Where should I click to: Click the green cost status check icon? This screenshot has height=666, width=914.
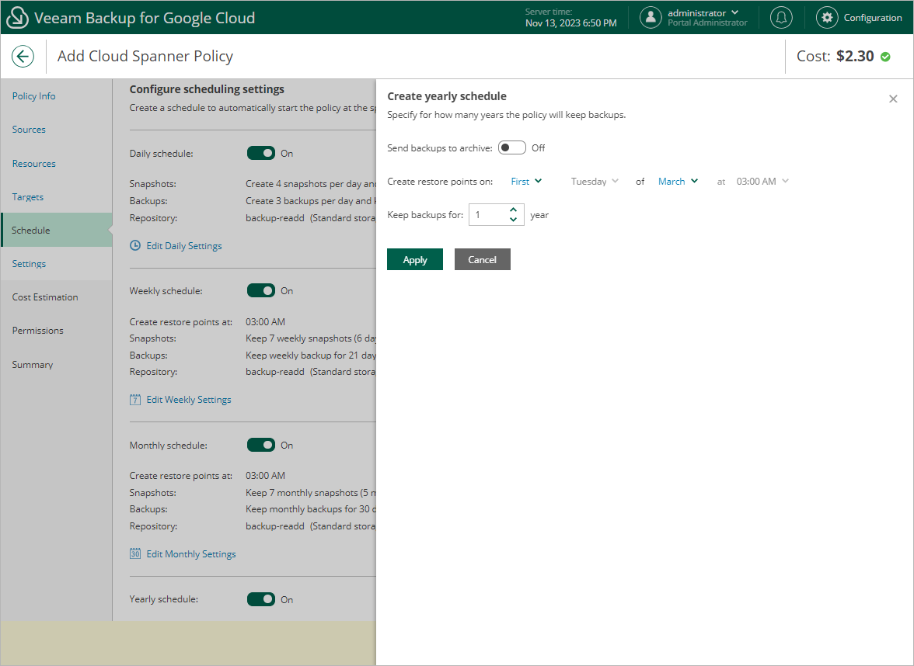pos(885,57)
